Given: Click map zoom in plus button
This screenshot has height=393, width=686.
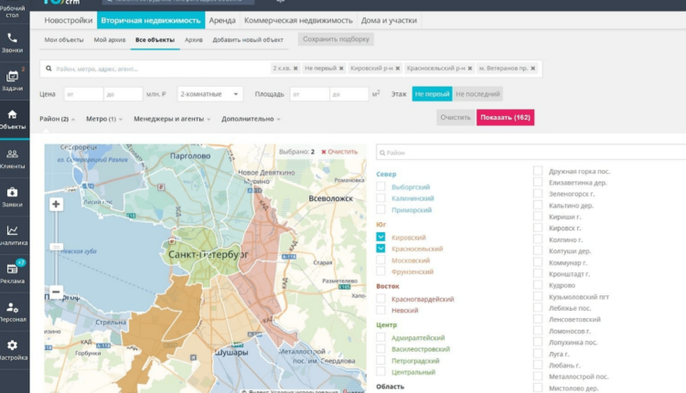Looking at the screenshot, I should pos(57,205).
